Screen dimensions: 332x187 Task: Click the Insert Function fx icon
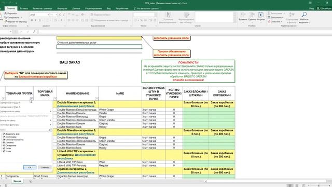click(x=34, y=31)
